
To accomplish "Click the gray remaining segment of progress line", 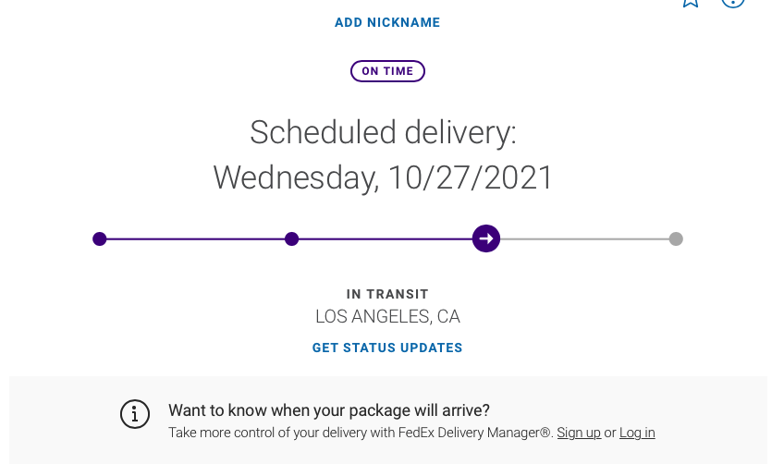I will 584,238.
